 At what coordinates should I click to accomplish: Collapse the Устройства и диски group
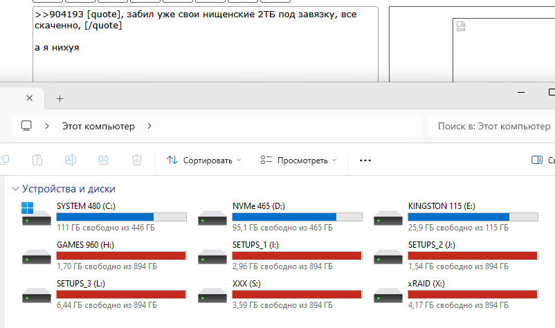[x=15, y=189]
